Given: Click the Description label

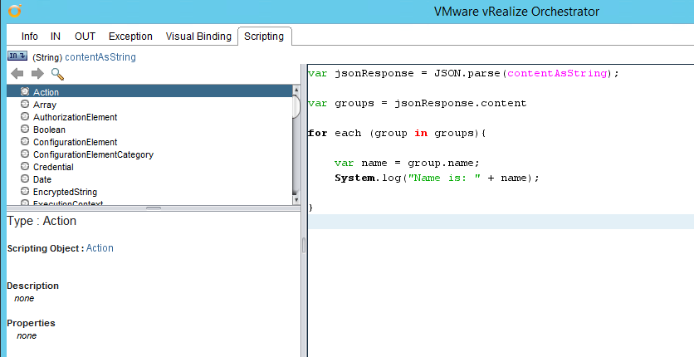Looking at the screenshot, I should click(x=32, y=286).
